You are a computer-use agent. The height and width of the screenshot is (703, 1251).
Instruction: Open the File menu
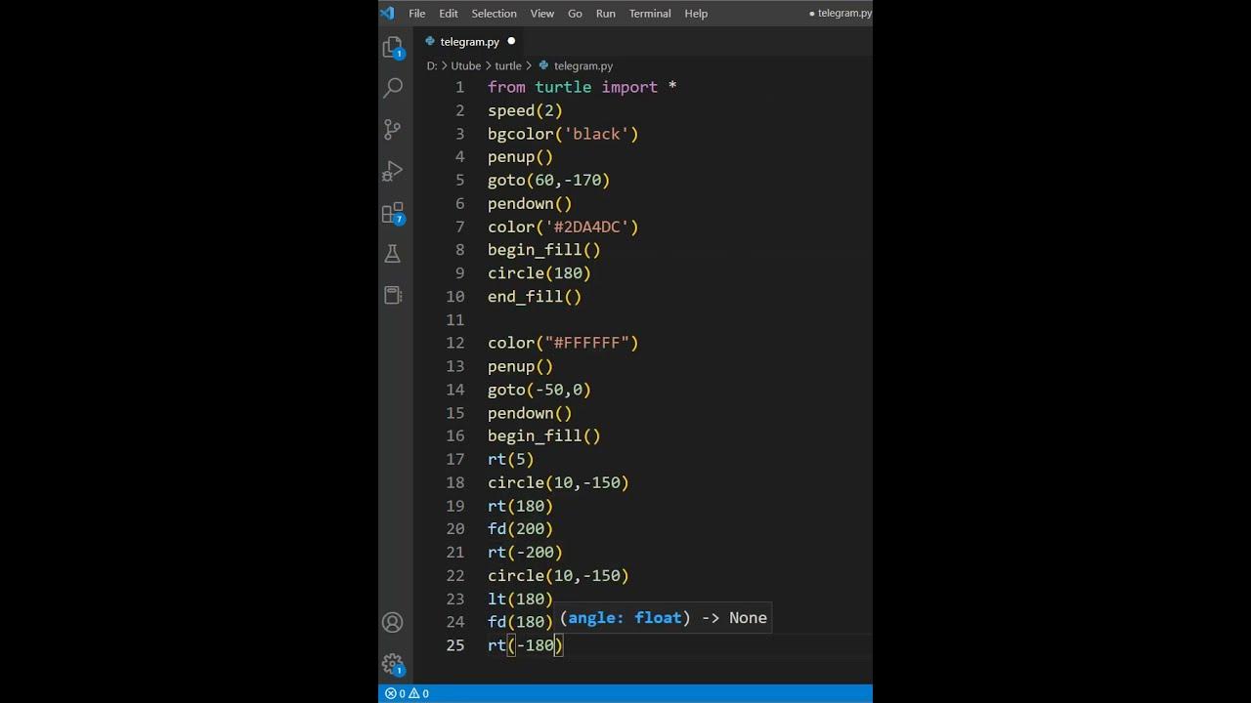coord(417,14)
